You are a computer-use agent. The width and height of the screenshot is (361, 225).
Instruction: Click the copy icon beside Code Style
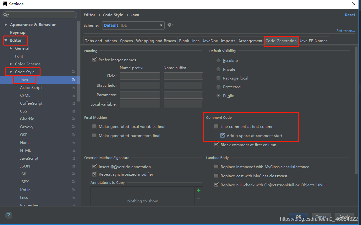pos(73,72)
